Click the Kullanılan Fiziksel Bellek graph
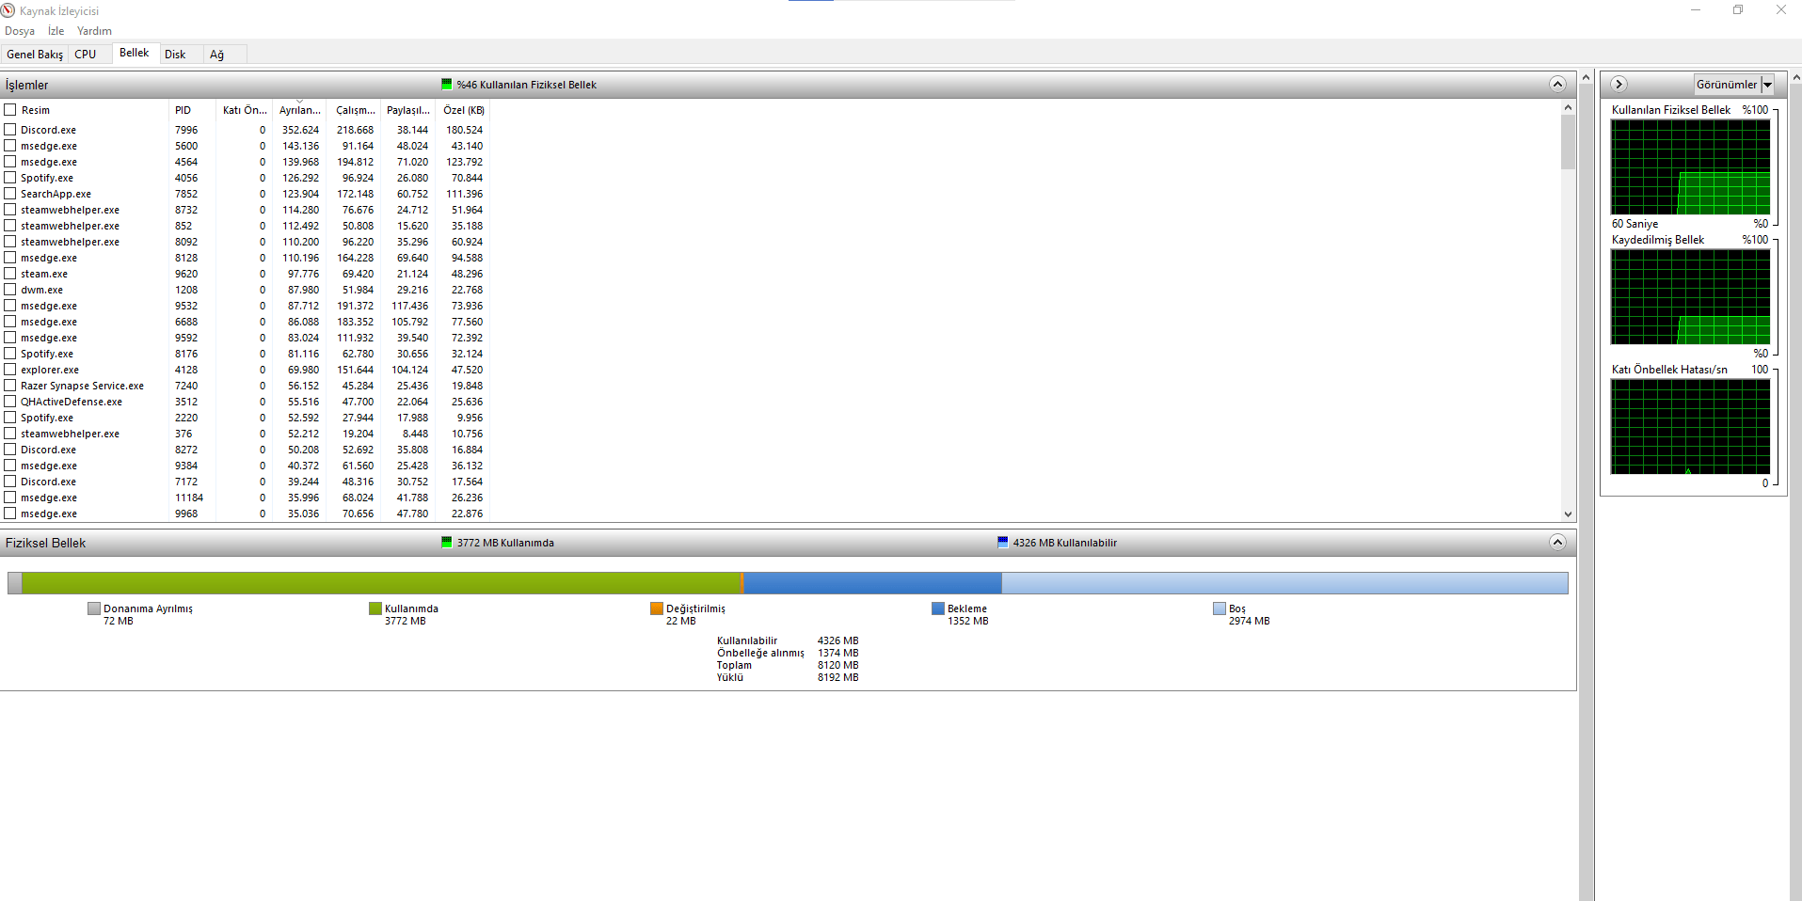This screenshot has width=1802, height=901. pos(1690,167)
